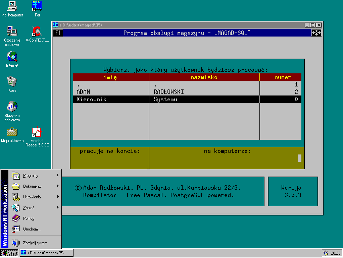
Task: Click the F1 badge on the MAGAD-SQL header
Action: pyautogui.click(x=58, y=33)
